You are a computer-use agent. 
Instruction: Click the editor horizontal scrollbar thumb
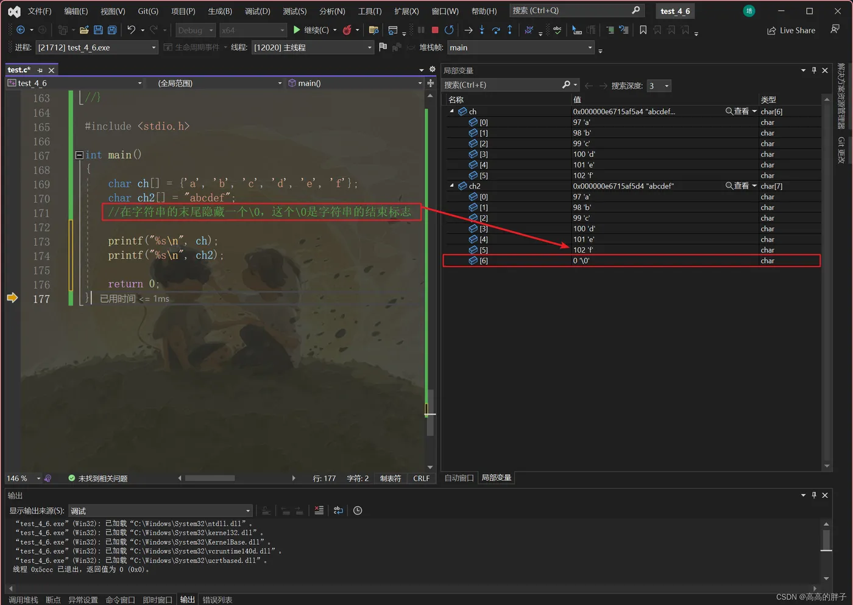coord(210,478)
